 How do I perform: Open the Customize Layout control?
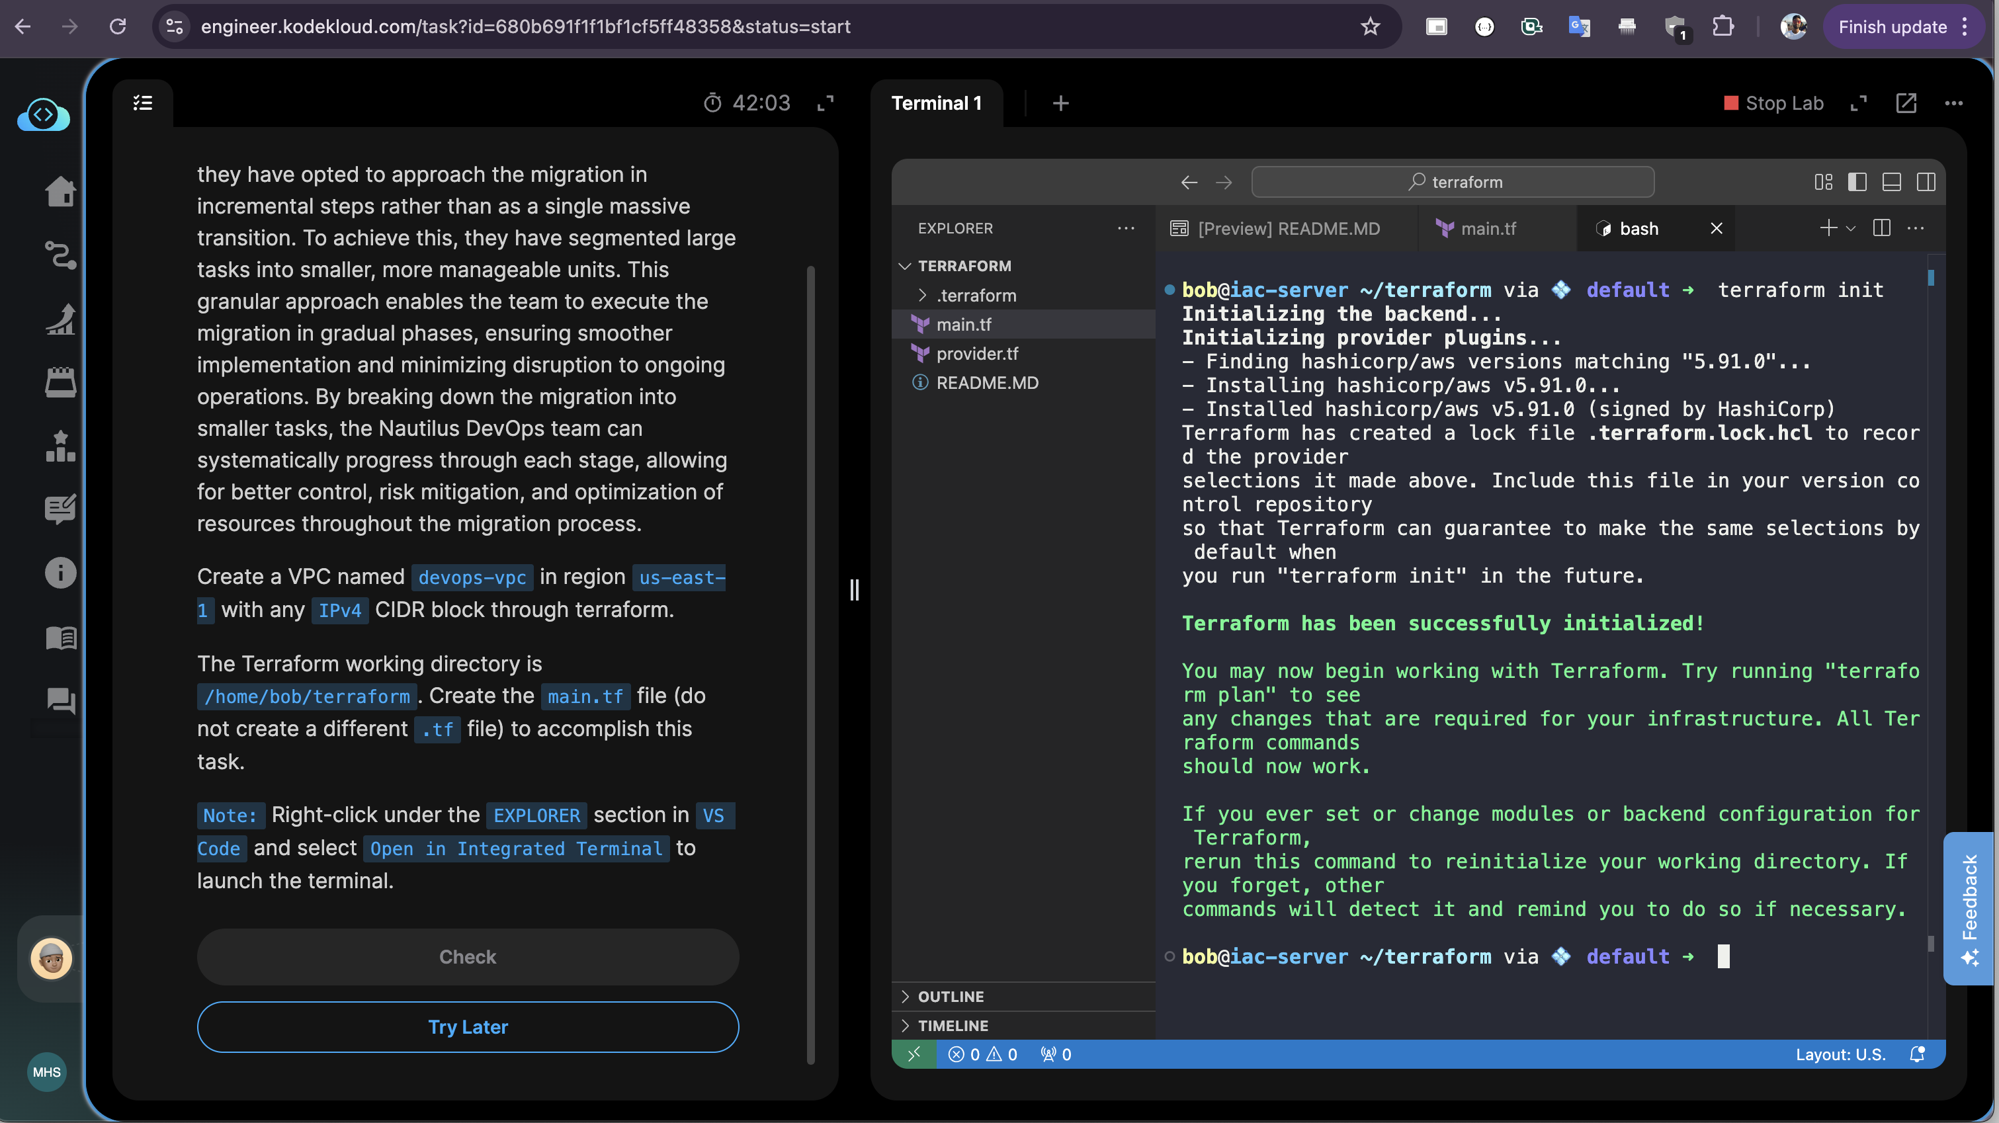click(1824, 182)
